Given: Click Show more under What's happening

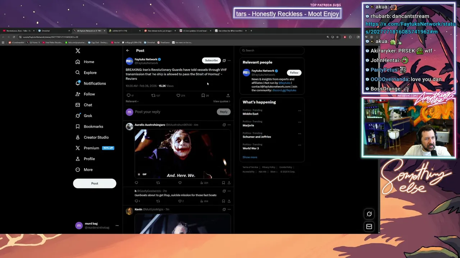Looking at the screenshot, I should click(x=250, y=157).
